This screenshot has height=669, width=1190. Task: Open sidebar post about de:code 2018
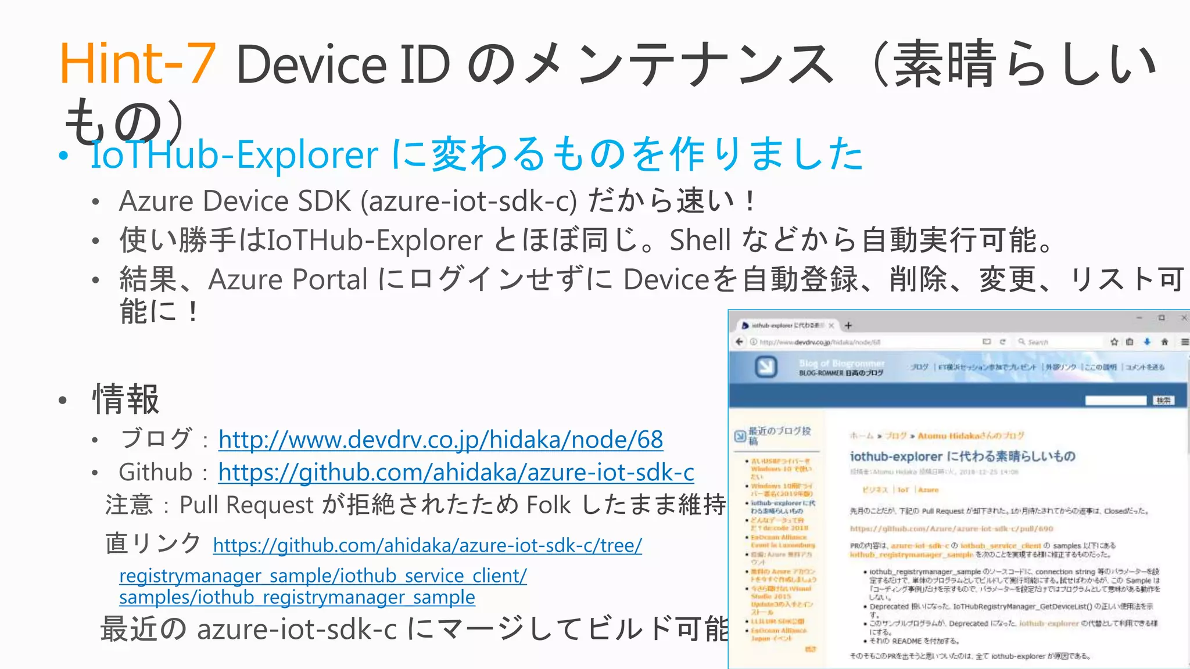coord(779,524)
